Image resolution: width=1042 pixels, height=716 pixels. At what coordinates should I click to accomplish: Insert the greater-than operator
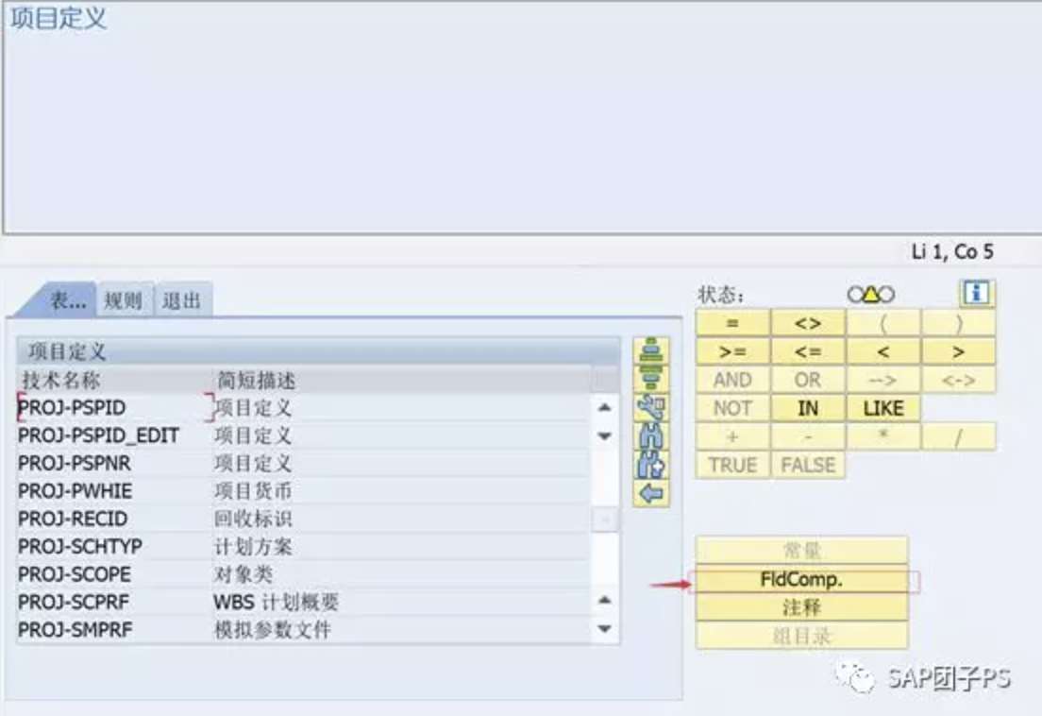click(x=958, y=351)
